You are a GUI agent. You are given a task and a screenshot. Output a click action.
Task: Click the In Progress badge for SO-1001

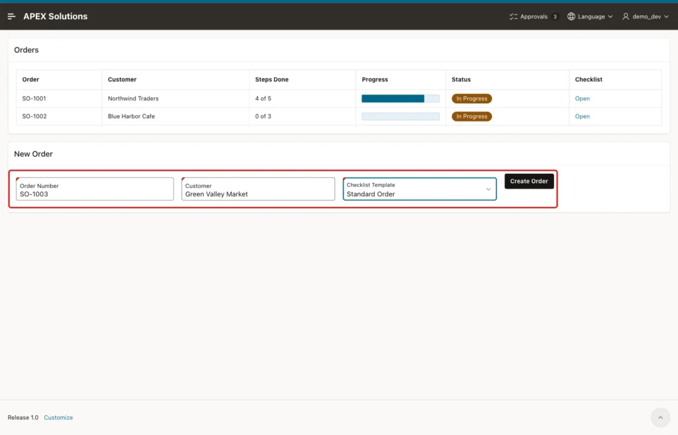click(x=471, y=99)
